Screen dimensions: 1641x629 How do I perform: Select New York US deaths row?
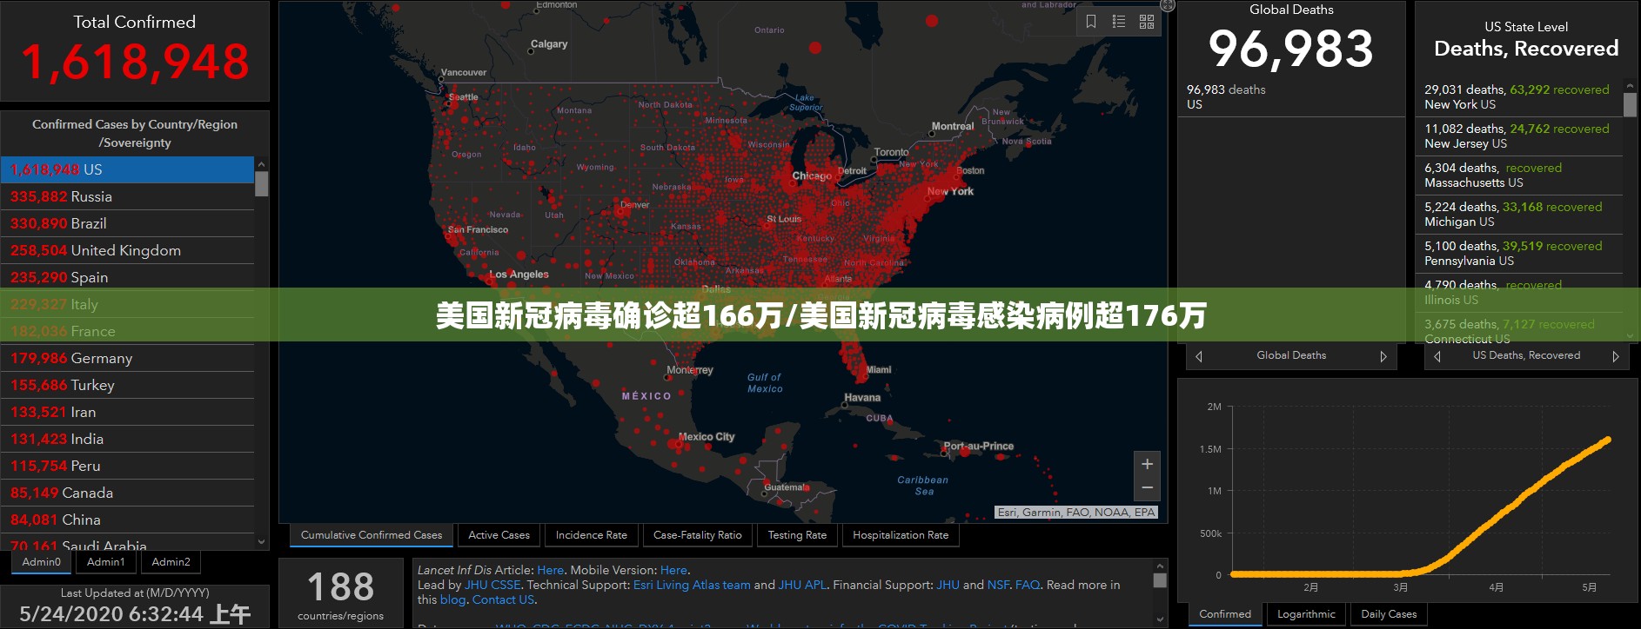pyautogui.click(x=1523, y=96)
